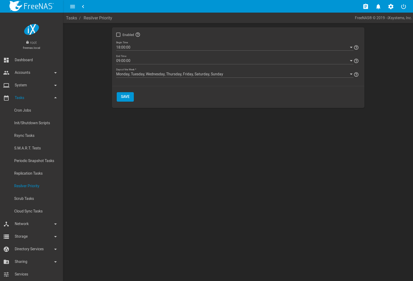Image resolution: width=413 pixels, height=281 pixels.
Task: Expand the Storage menu arrow
Action: (x=55, y=237)
